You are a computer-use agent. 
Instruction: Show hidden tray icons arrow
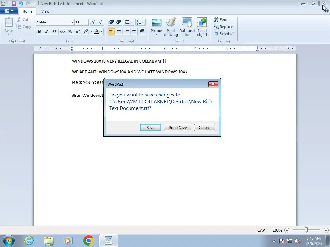pos(274,241)
